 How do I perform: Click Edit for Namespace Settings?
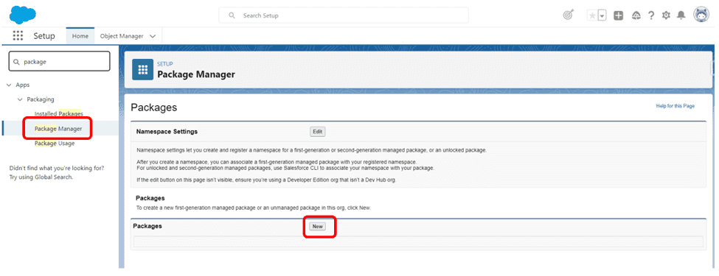pyautogui.click(x=318, y=132)
